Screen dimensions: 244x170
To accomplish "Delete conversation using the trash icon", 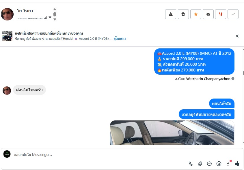I will click(x=183, y=14).
